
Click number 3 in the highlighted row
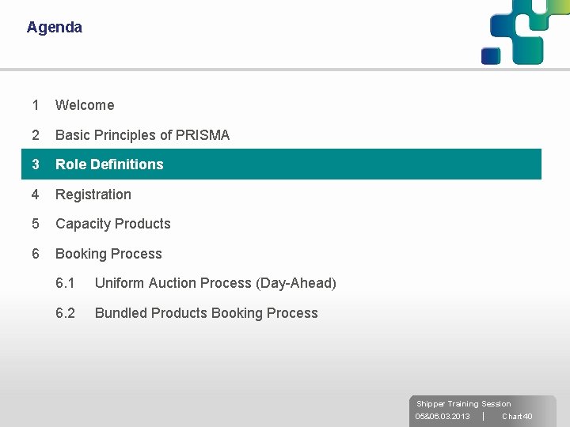pos(36,164)
